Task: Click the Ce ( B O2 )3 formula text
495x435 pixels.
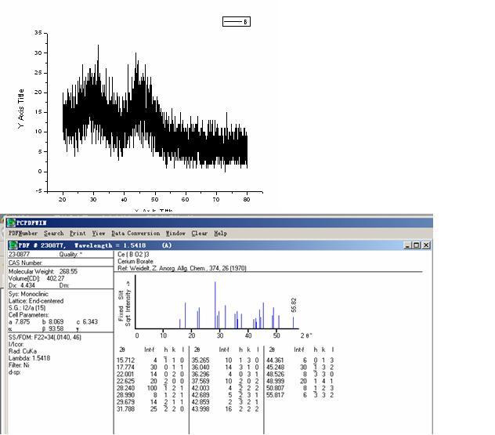Action: [133, 254]
